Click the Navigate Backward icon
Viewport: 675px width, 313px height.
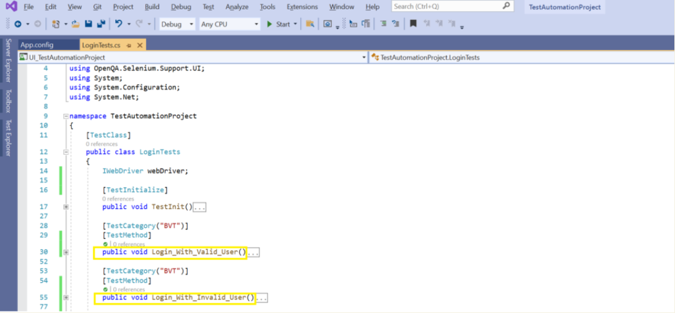(17, 24)
